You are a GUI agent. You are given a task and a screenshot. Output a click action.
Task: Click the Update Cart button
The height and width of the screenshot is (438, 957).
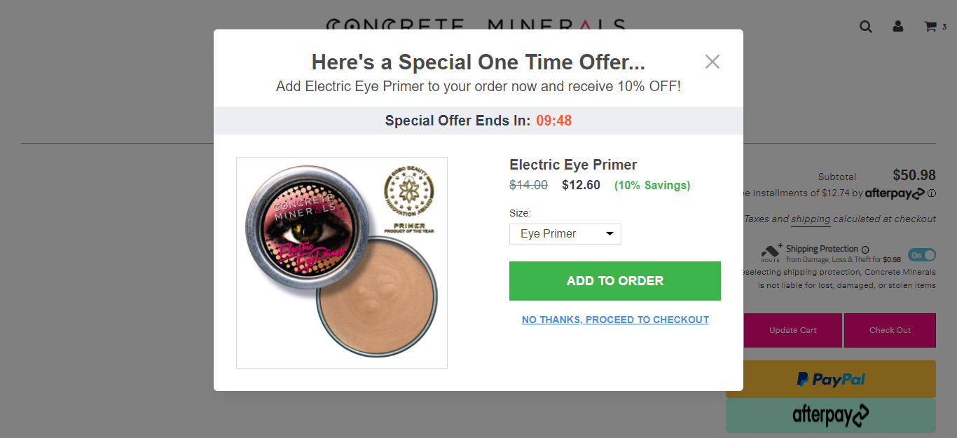coord(792,330)
